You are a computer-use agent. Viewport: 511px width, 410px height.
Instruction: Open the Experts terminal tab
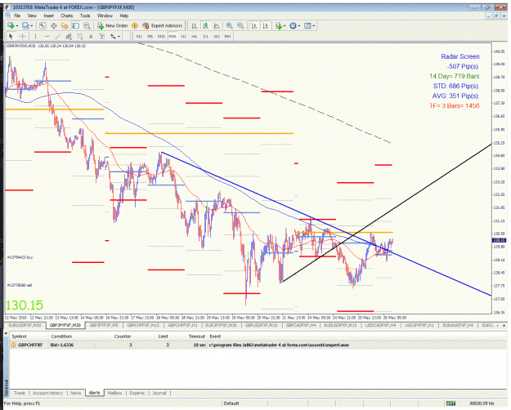(x=137, y=393)
